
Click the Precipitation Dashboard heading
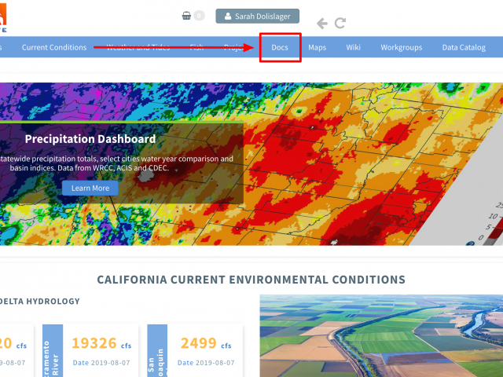(x=90, y=139)
